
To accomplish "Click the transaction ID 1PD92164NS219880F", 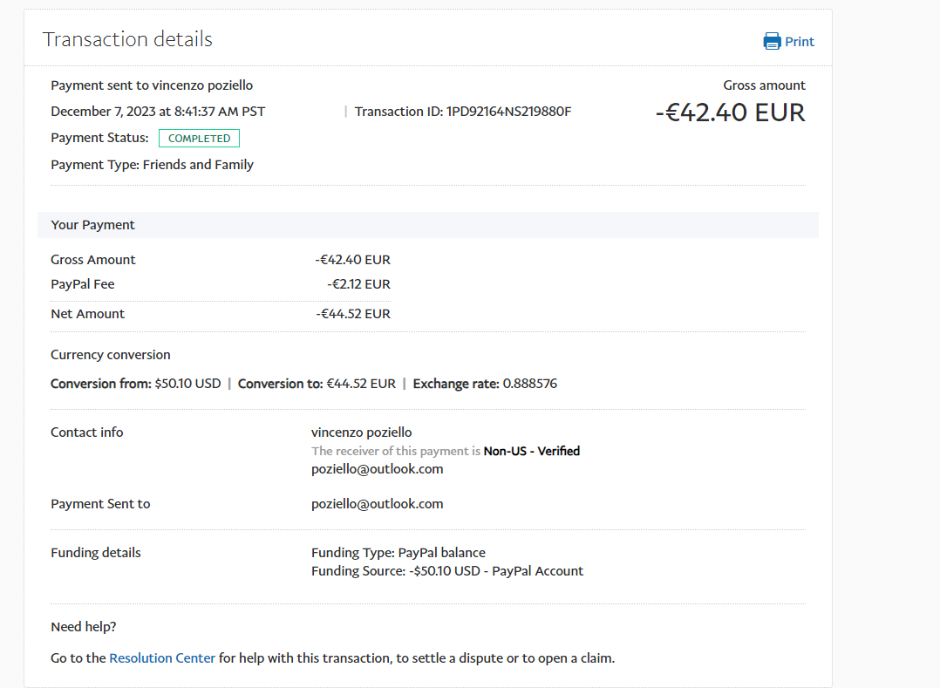I will (508, 112).
